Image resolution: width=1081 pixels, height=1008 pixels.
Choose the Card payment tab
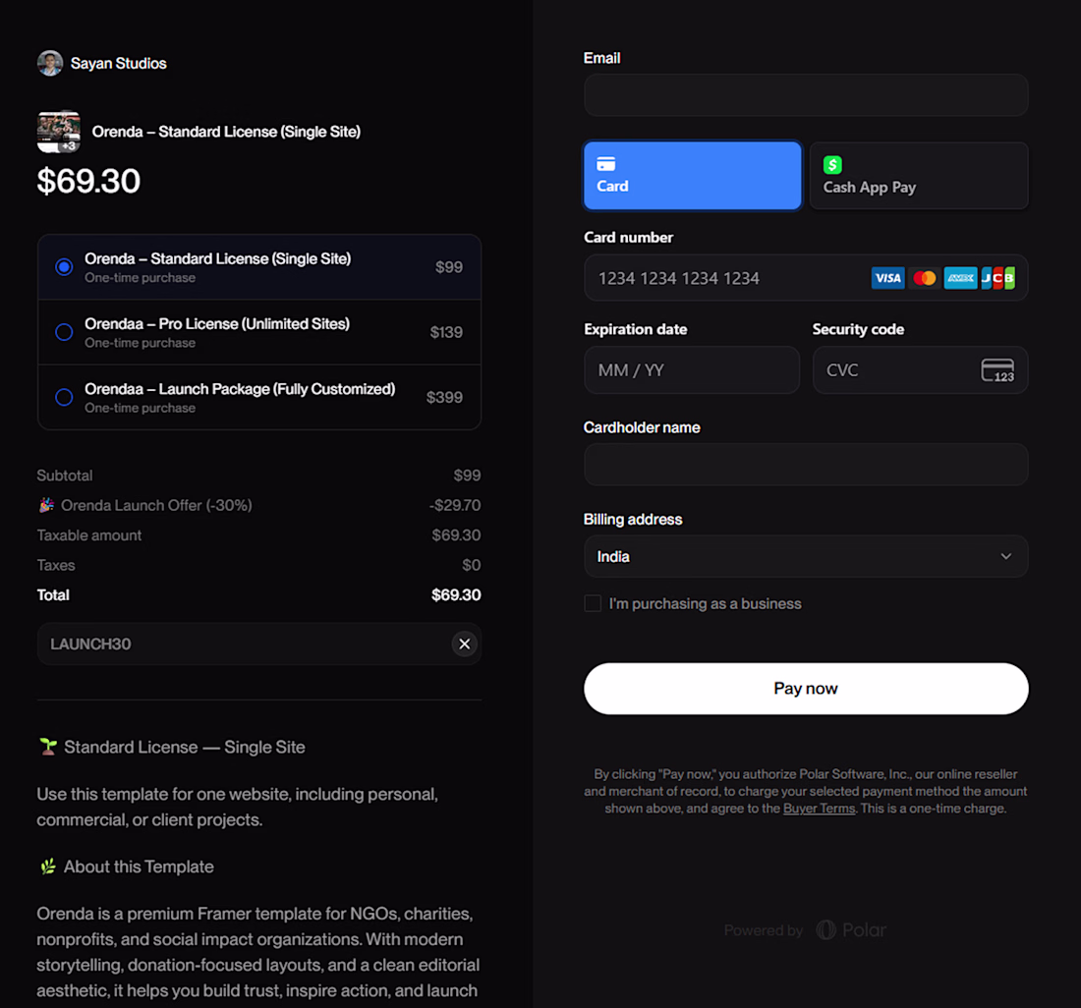(692, 176)
